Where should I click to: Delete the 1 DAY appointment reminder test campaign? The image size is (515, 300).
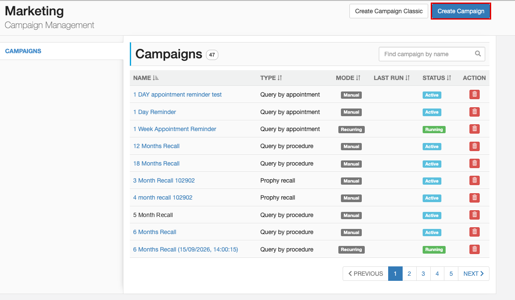click(x=475, y=94)
